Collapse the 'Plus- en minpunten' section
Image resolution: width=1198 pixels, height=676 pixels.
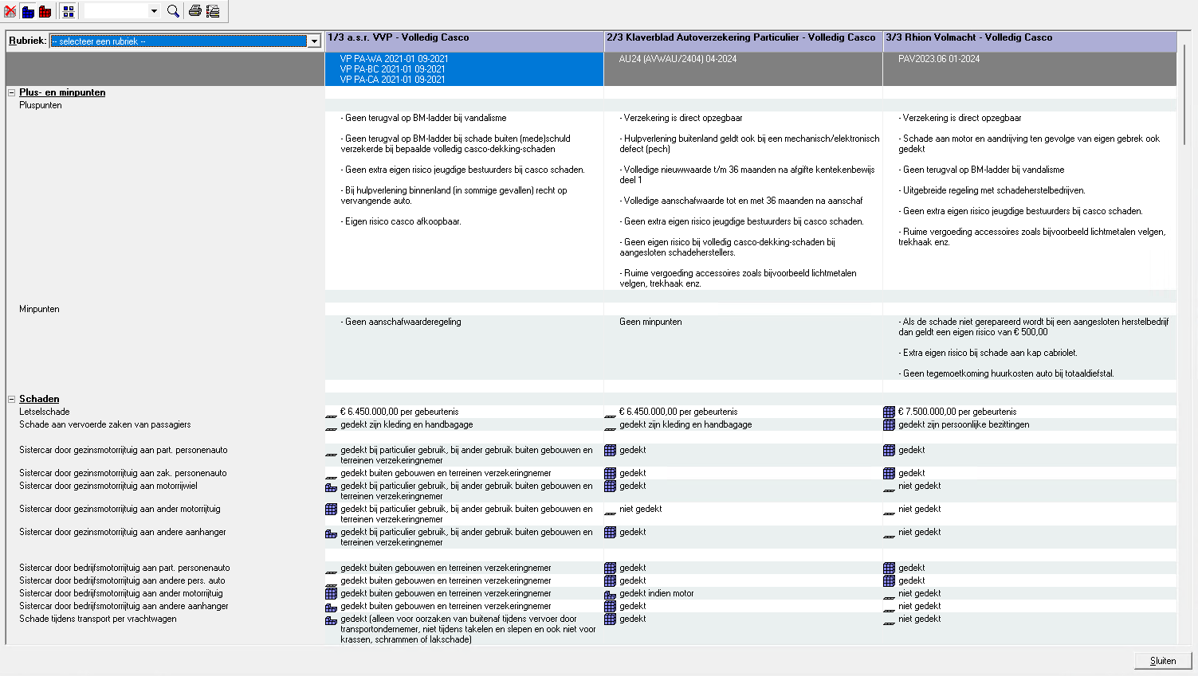click(x=11, y=93)
